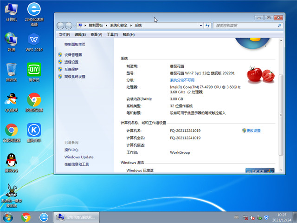
Task: Open 设备管理器 from sidebar
Action: [73, 55]
